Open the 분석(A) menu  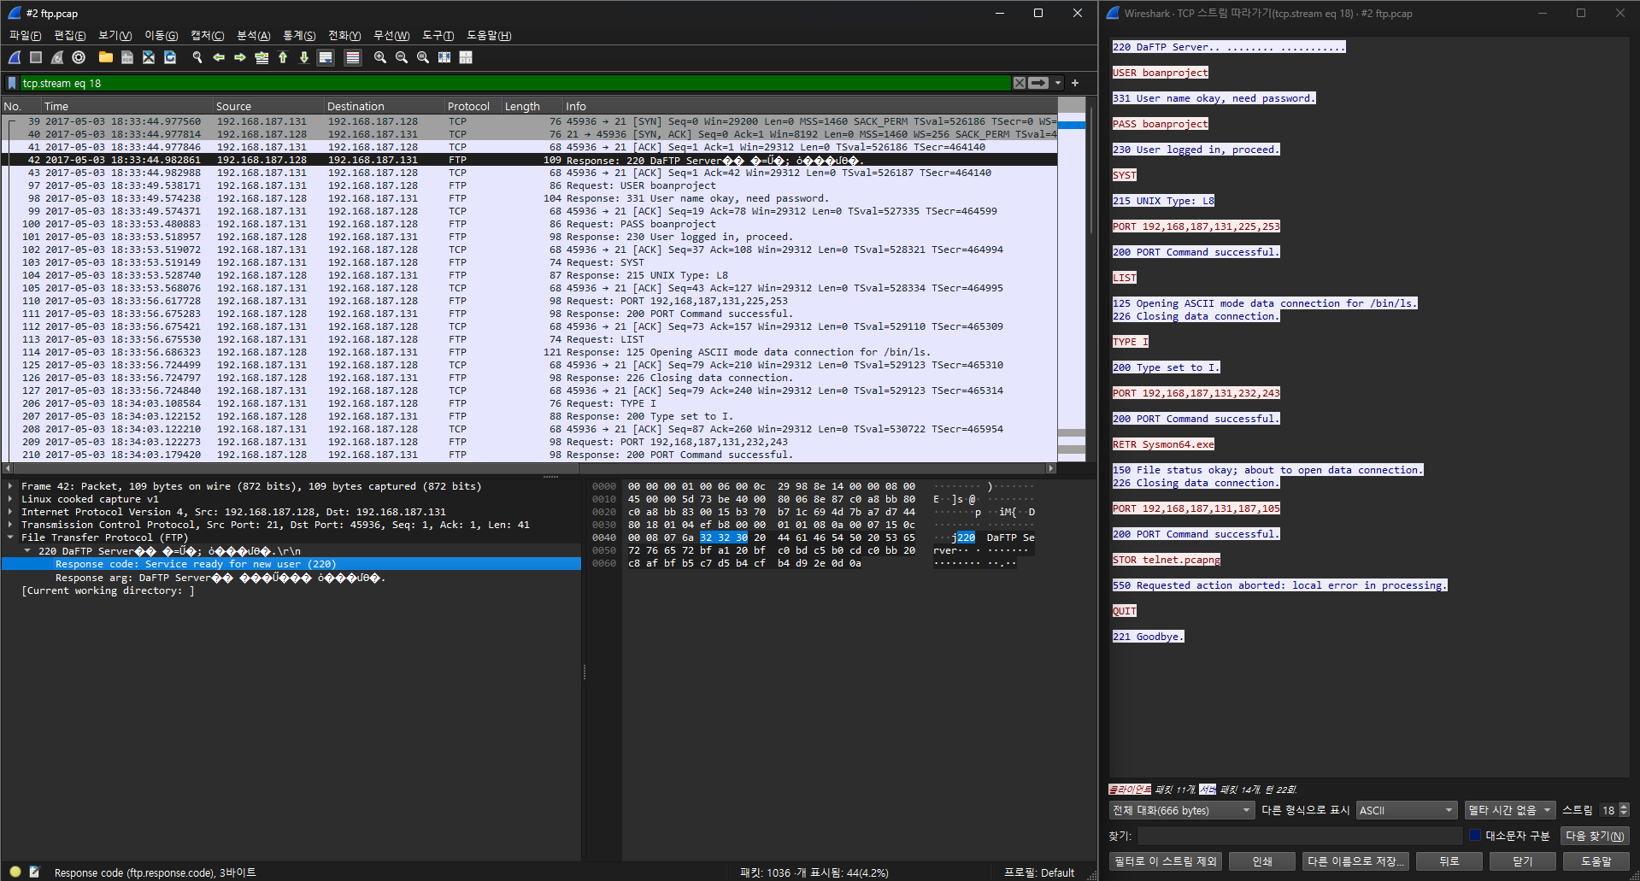(x=253, y=35)
